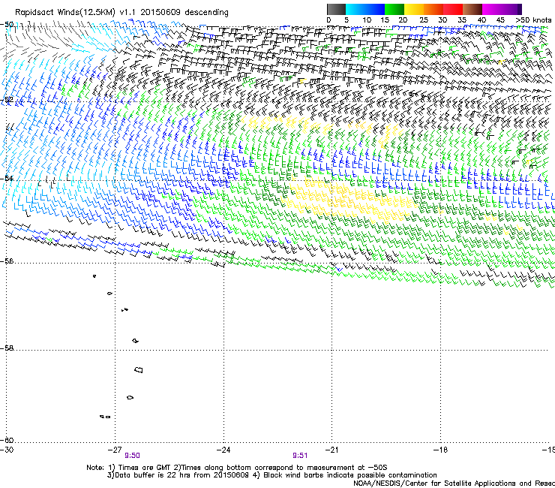Click the chart title 'Rapidsact Winds(12.5KM) v1.1'
This screenshot has height=488, width=555.
[x=75, y=13]
